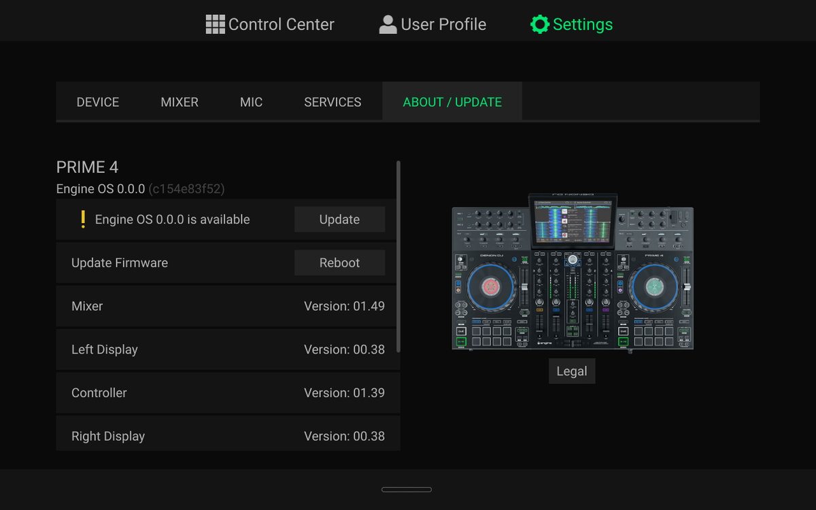Open the Legal button under device image
The width and height of the screenshot is (816, 510).
click(572, 371)
